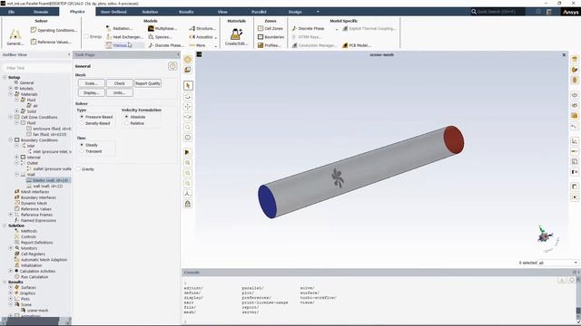Screen dimensions: 581x326
Task: Open Boundaries in Zones group
Action: click(x=271, y=36)
